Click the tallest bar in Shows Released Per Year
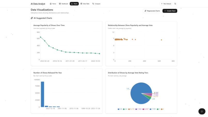Image resolution: width=208 pixels, height=117 pixels. pyautogui.click(x=42, y=94)
